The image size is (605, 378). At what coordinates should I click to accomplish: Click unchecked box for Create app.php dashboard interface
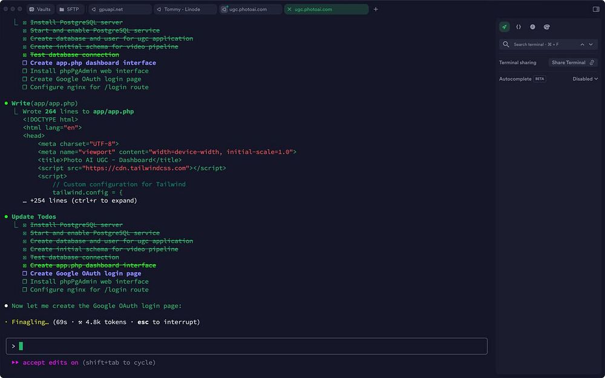coord(25,63)
